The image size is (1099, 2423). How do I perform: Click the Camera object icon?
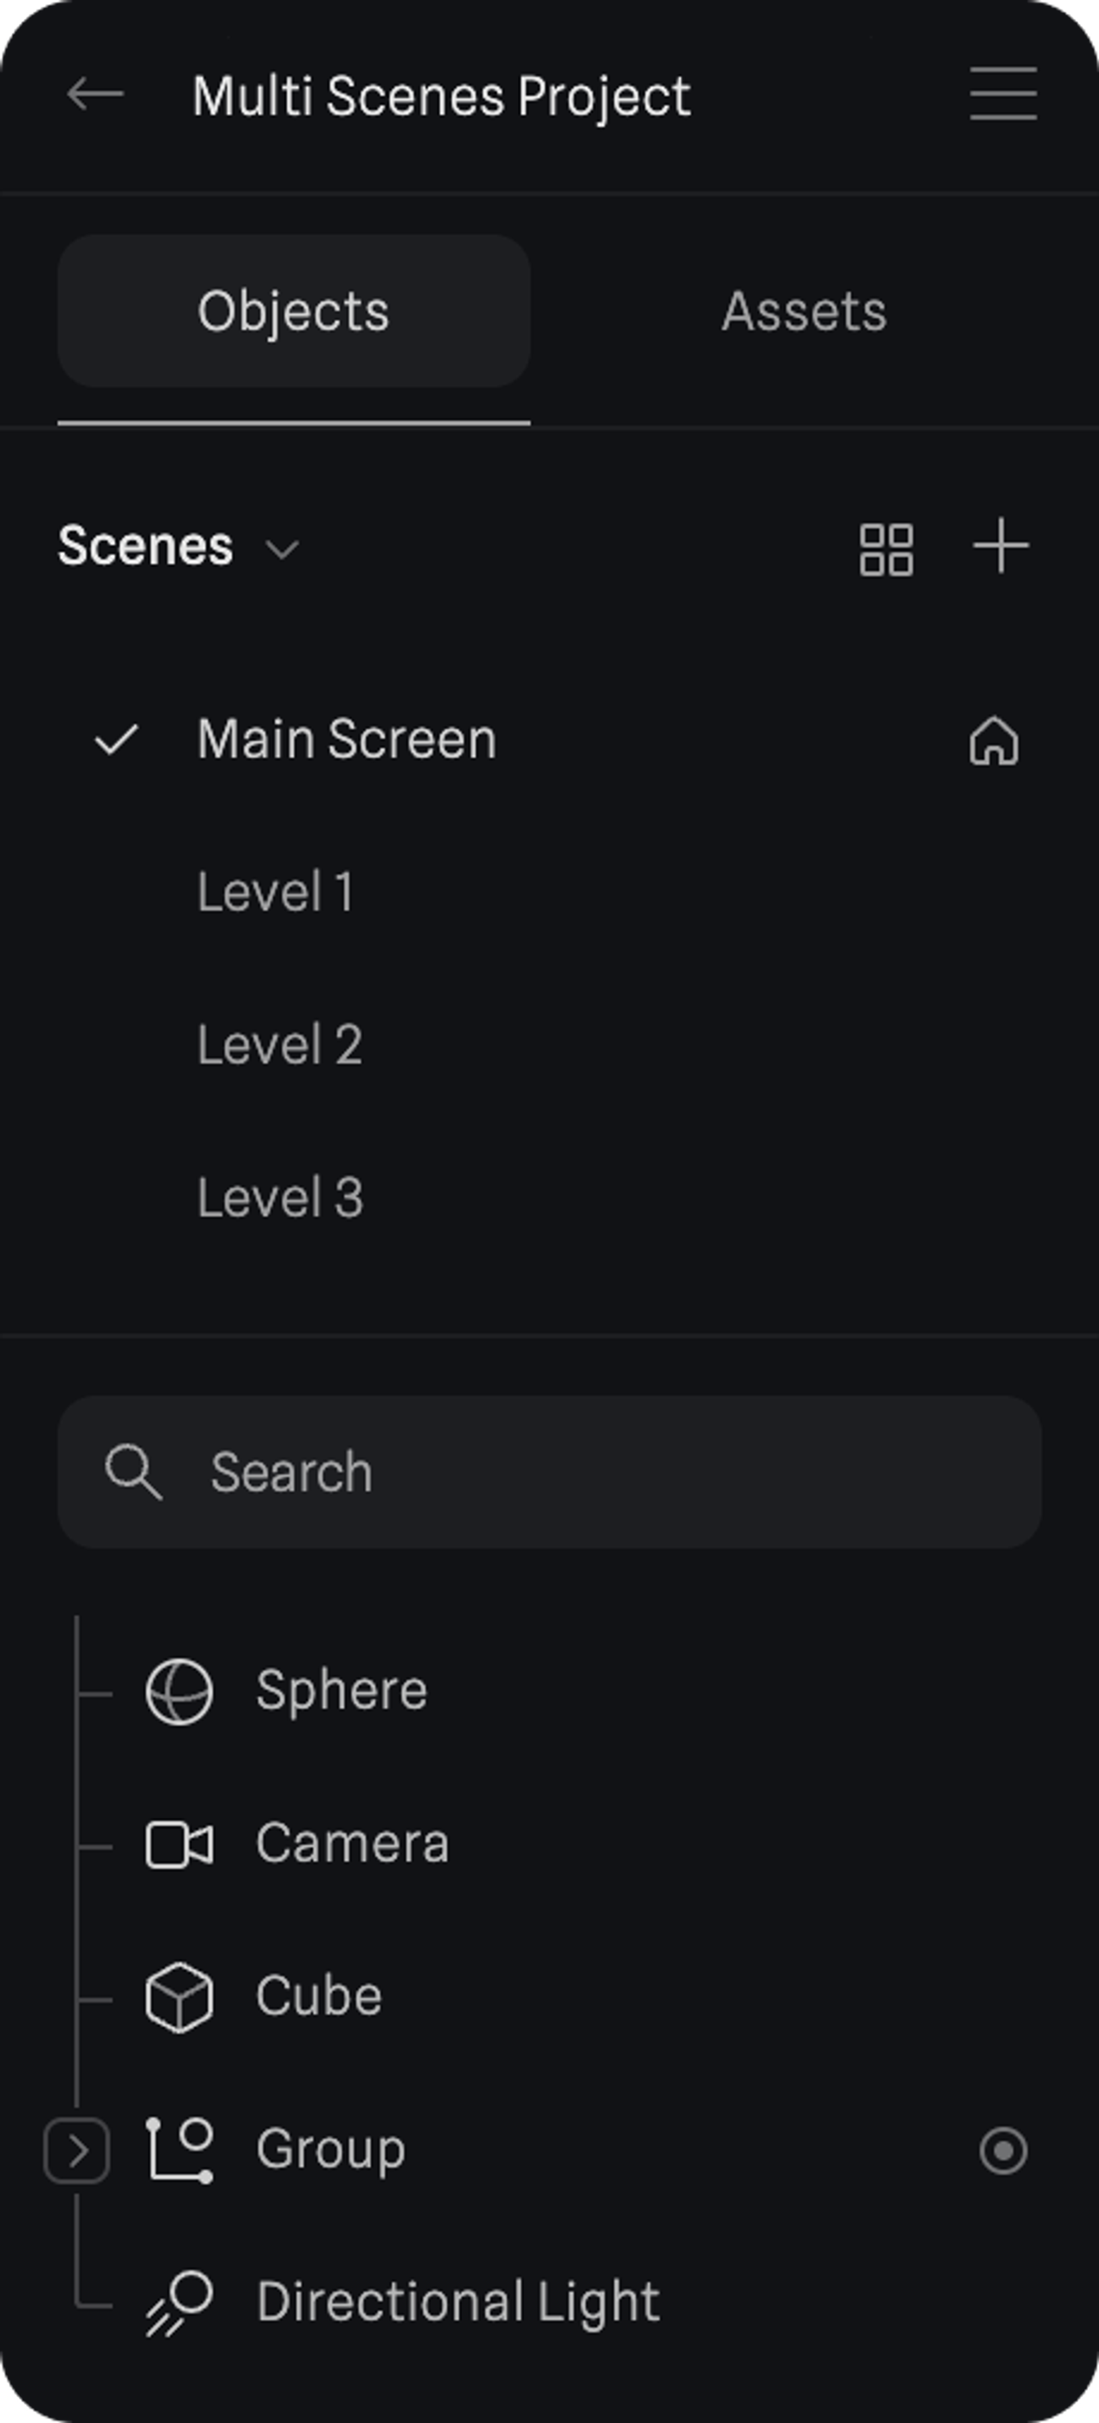(179, 1844)
